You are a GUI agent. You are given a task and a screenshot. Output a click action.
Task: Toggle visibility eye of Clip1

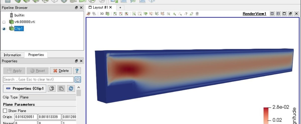coord(4,29)
